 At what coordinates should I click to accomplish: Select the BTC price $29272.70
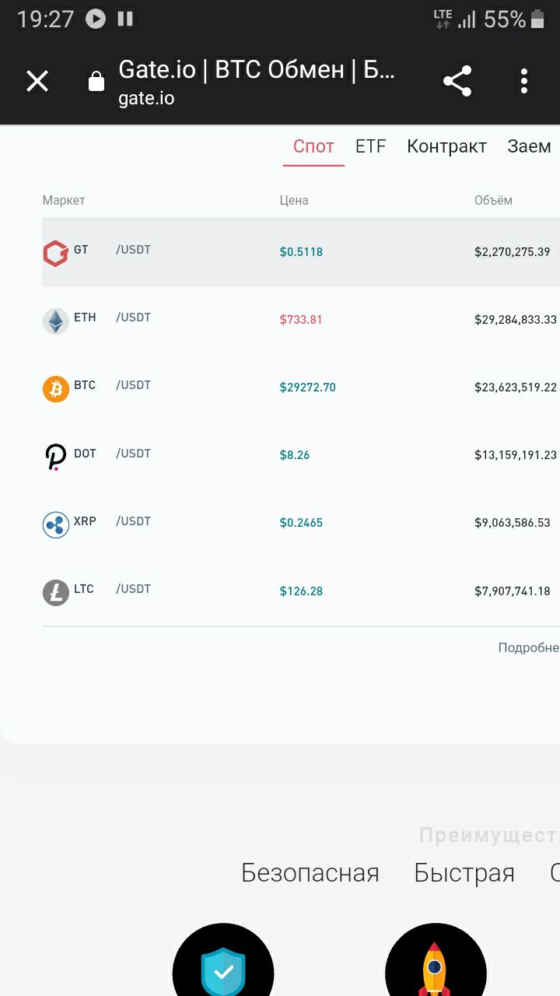point(308,388)
